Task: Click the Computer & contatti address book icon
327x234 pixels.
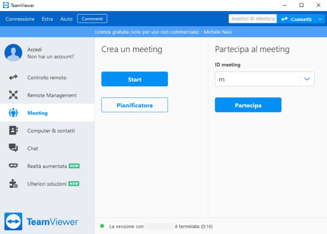Action: point(14,131)
